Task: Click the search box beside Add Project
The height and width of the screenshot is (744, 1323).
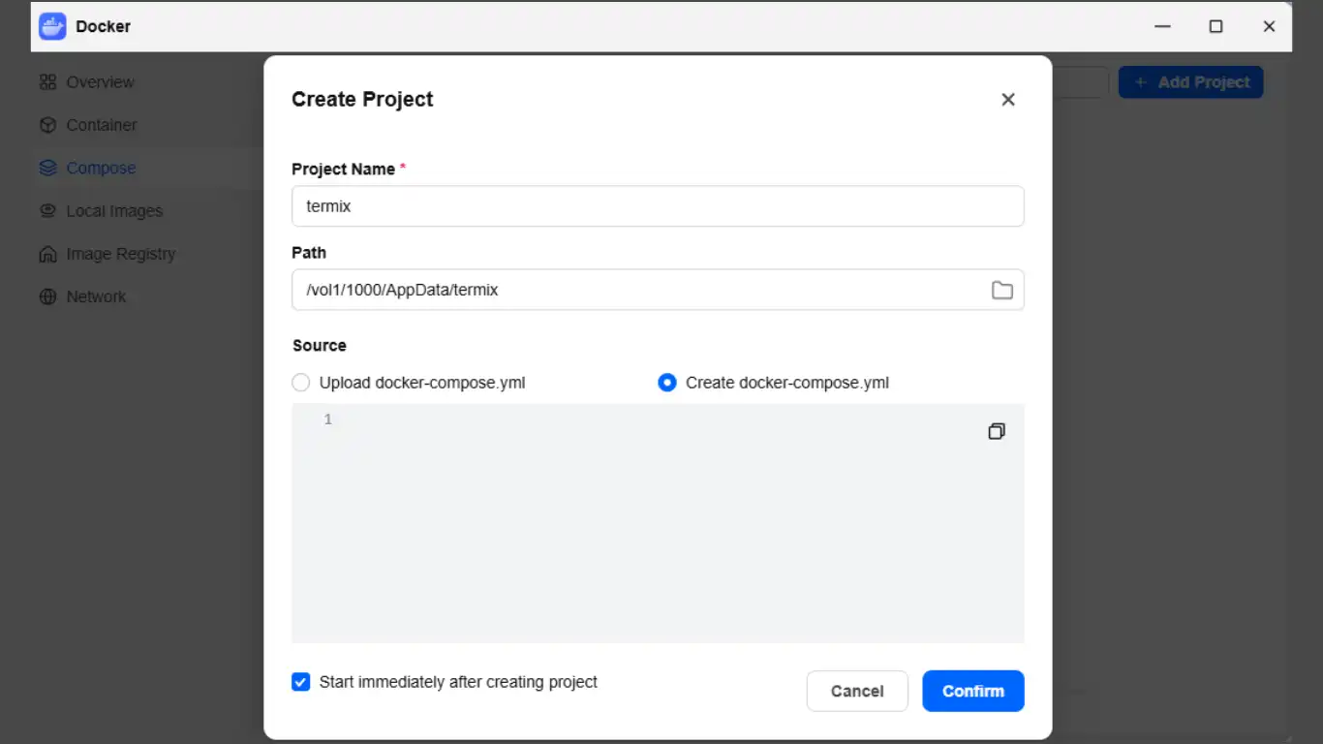Action: 1079,82
